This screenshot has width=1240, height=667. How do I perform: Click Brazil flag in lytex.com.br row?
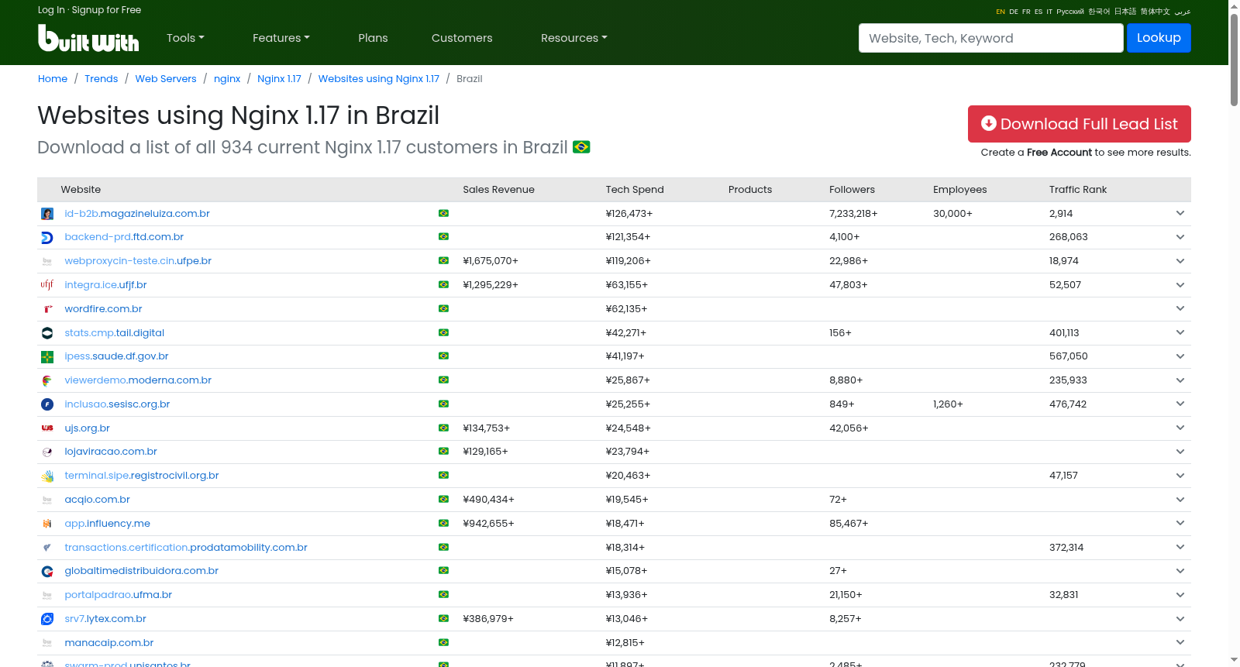coord(443,618)
